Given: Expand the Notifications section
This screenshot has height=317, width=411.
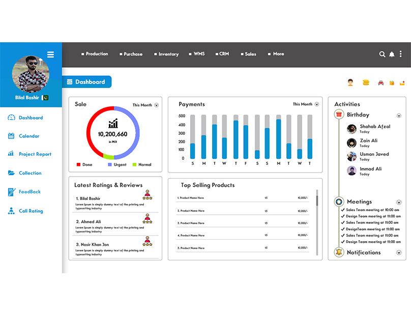Looking at the screenshot, I should (x=399, y=252).
